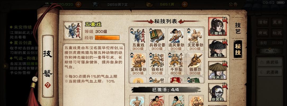Expand the quest panel side arrow
Image resolution: width=287 pixels, height=106 pixels.
click(5, 66)
